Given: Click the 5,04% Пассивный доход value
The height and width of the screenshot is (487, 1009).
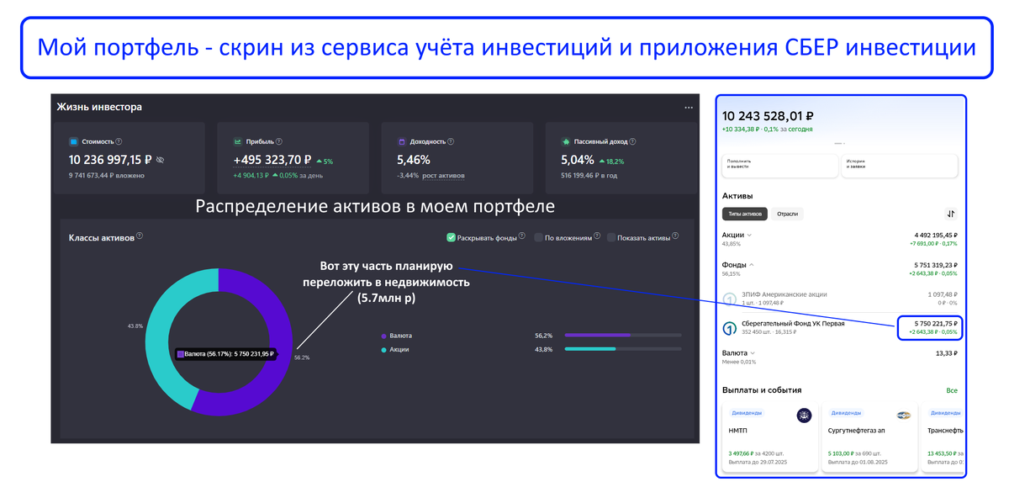Looking at the screenshot, I should point(578,159).
